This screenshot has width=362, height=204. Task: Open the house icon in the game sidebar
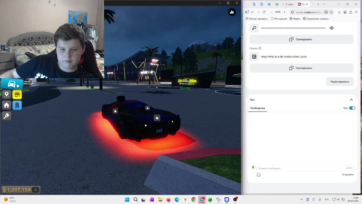7,105
